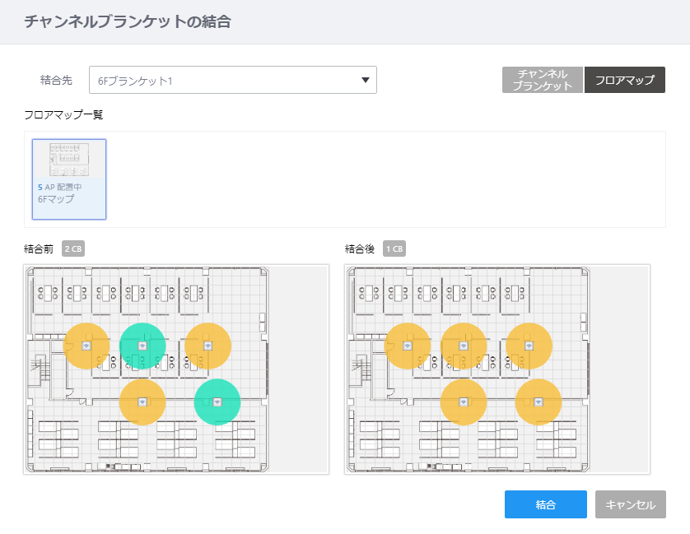Switch to フロアマップ view tab
This screenshot has height=534, width=690.
(624, 80)
